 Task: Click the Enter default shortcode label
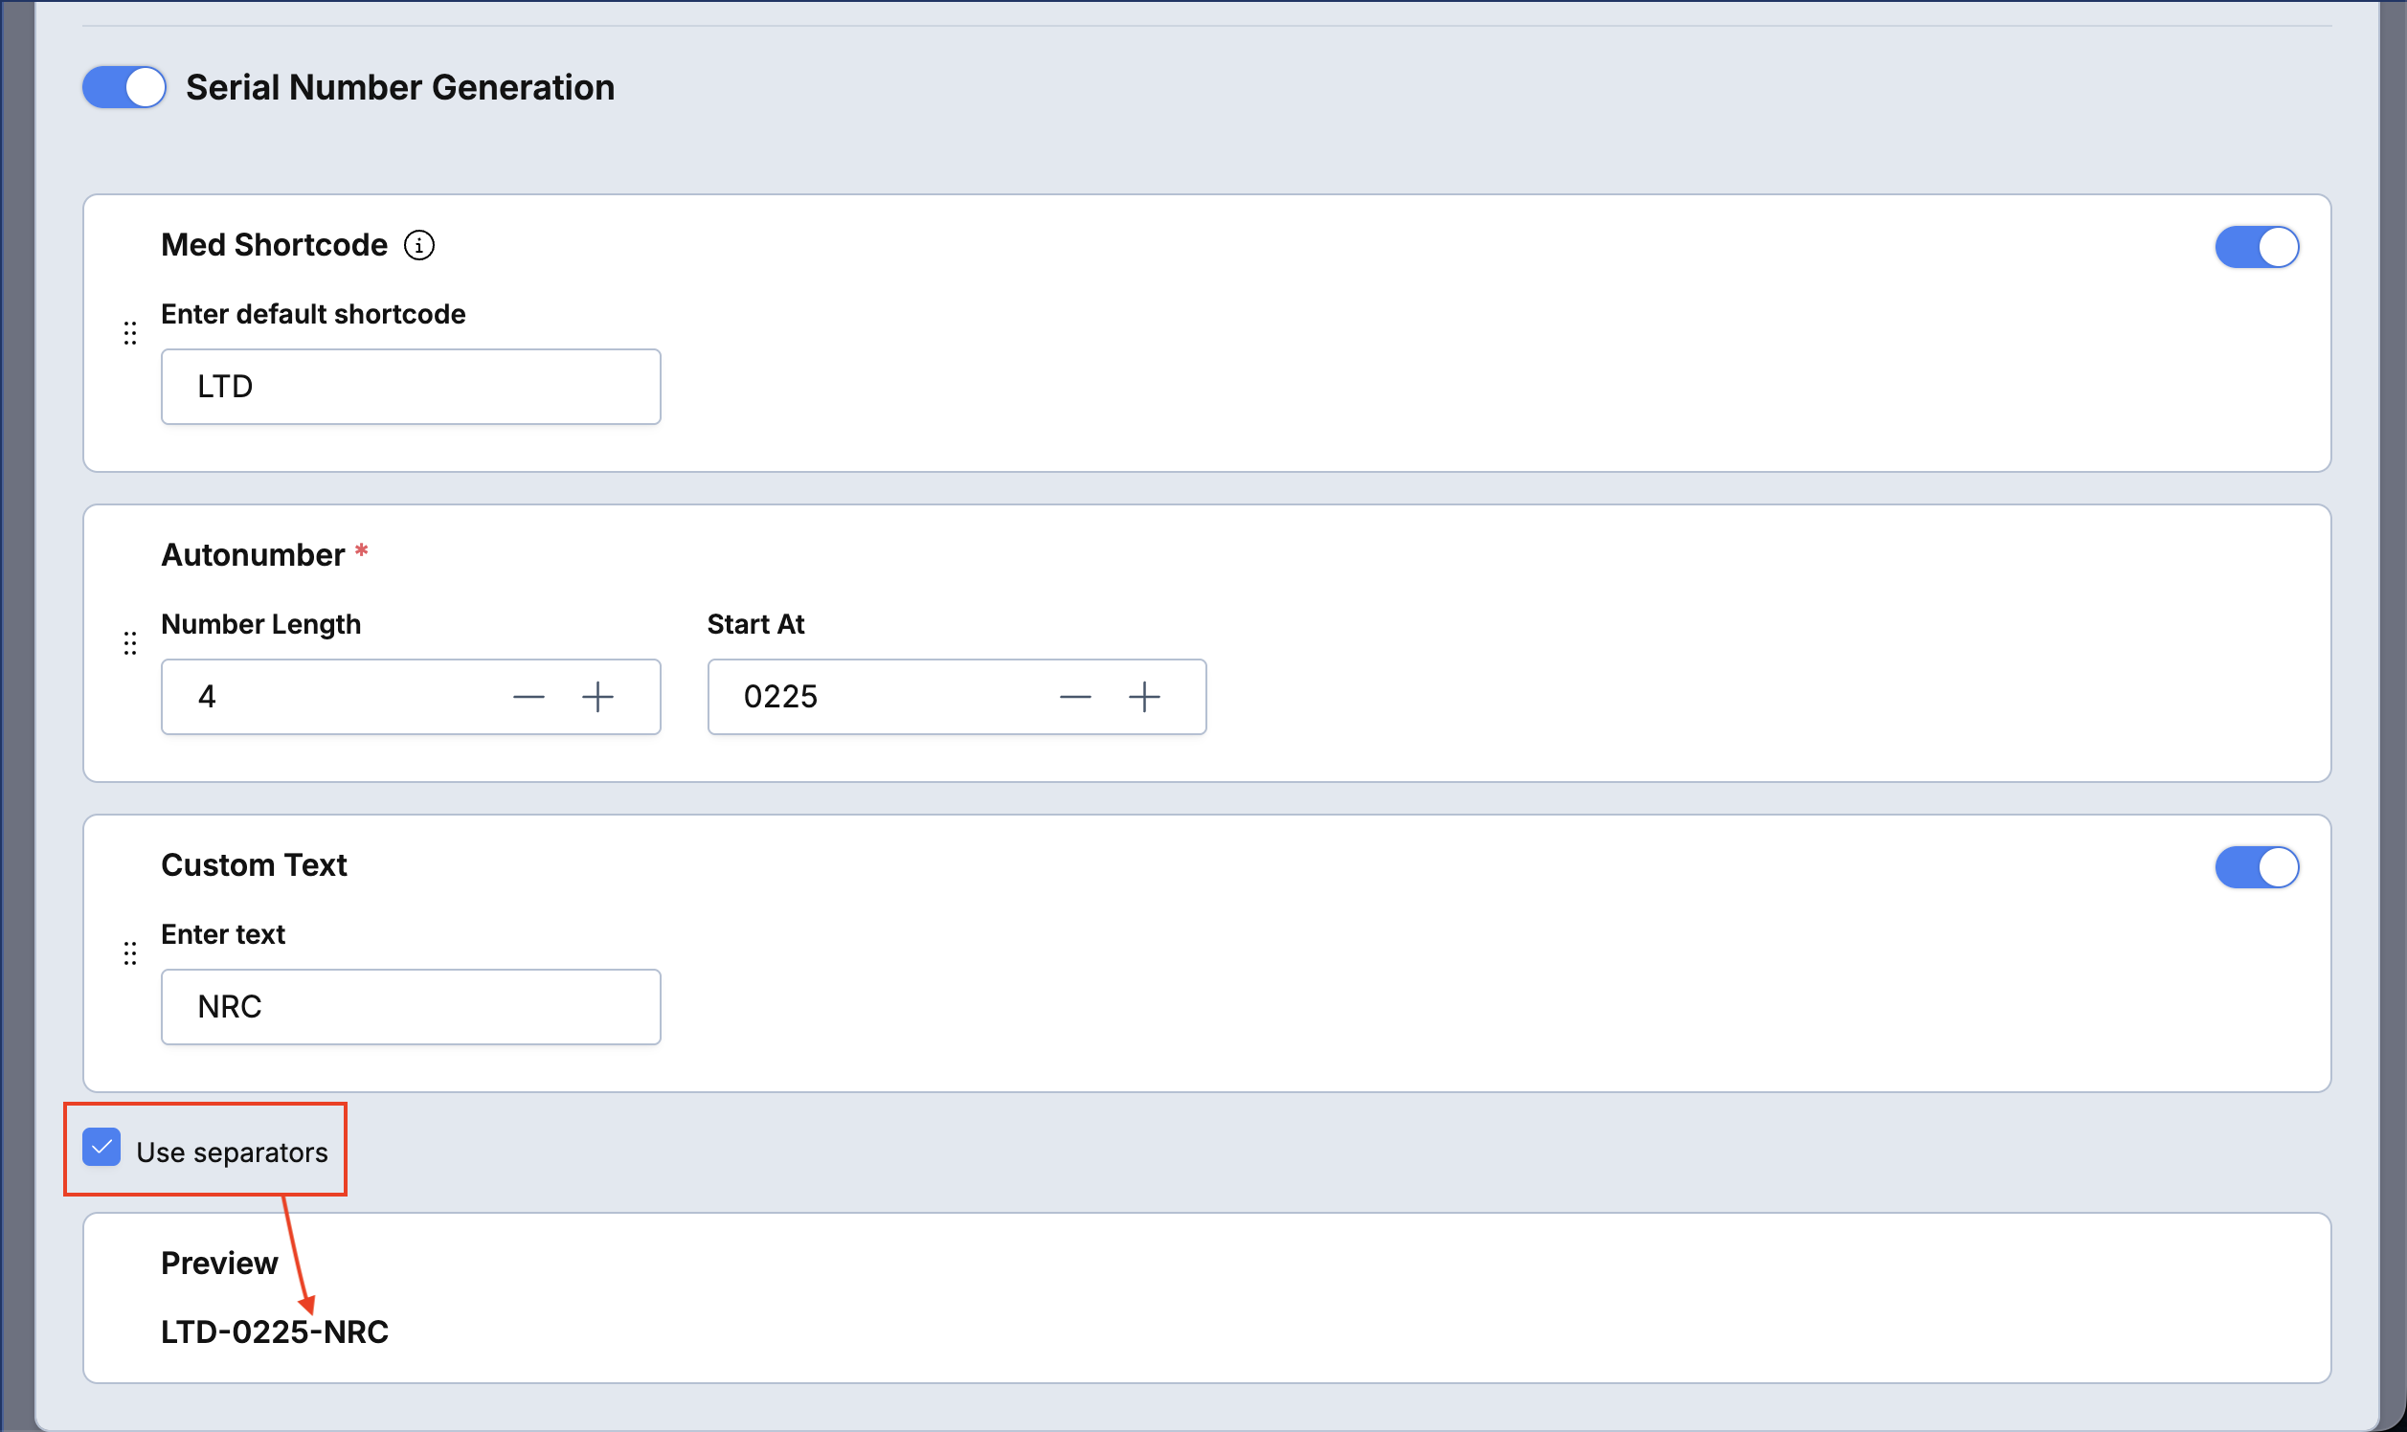pyautogui.click(x=314, y=315)
